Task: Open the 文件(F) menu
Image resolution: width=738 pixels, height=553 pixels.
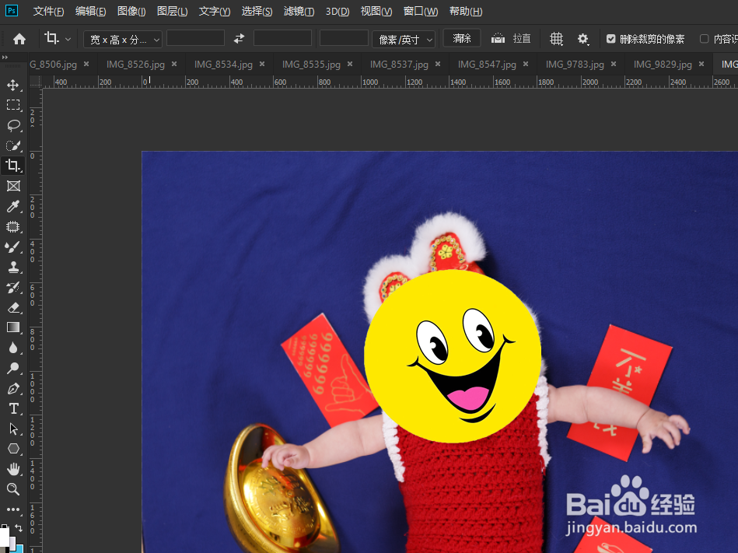Action: click(48, 12)
